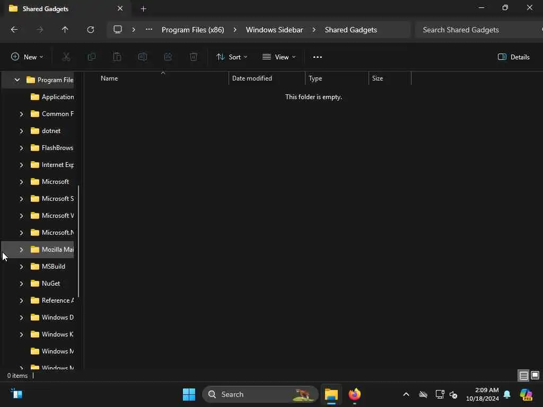Image resolution: width=543 pixels, height=407 pixels.
Task: Focus the Search Shared Gadgets field
Action: 478,30
